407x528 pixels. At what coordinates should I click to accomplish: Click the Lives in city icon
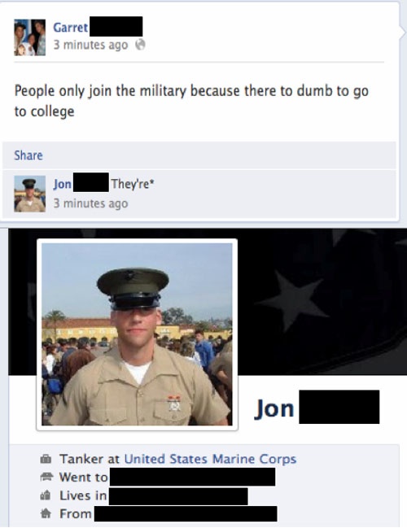(x=46, y=495)
